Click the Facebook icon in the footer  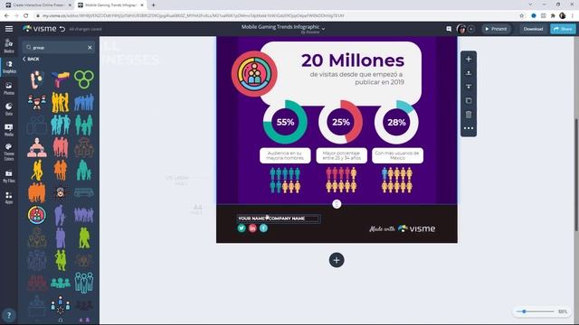[x=263, y=228]
